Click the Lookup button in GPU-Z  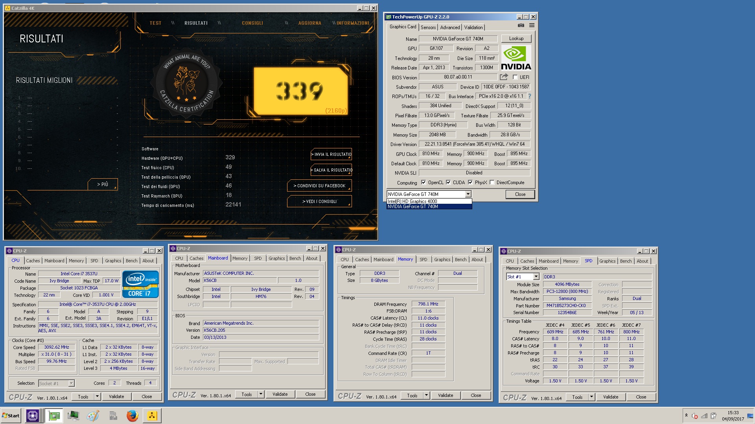[516, 38]
